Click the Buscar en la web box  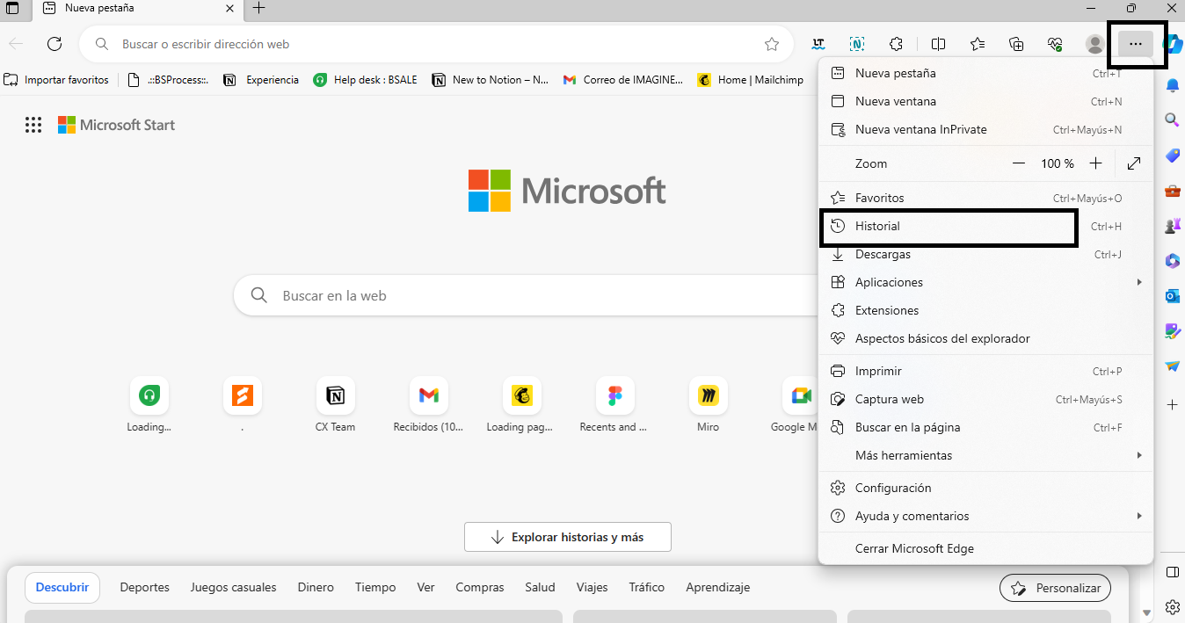coord(527,295)
